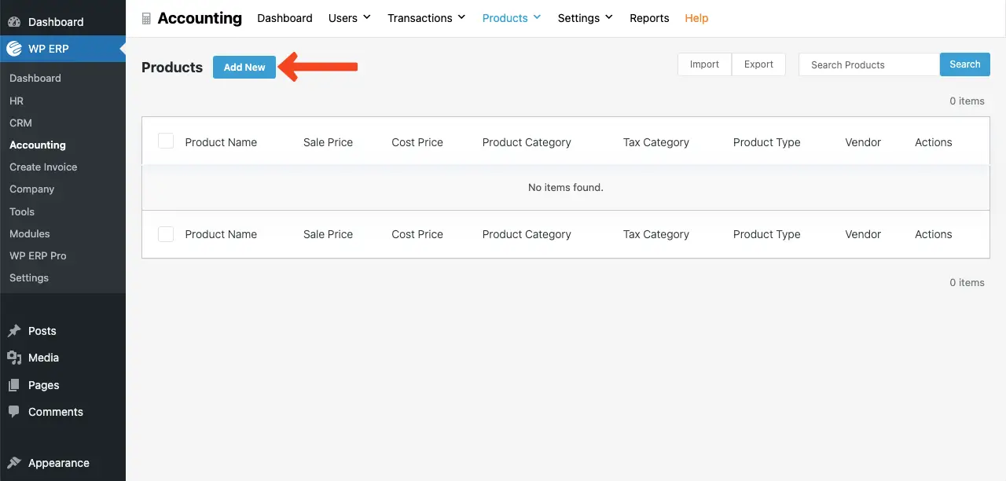Screen dimensions: 1006x481
Task: Select Create Invoice in the sidebar
Action: 43,167
